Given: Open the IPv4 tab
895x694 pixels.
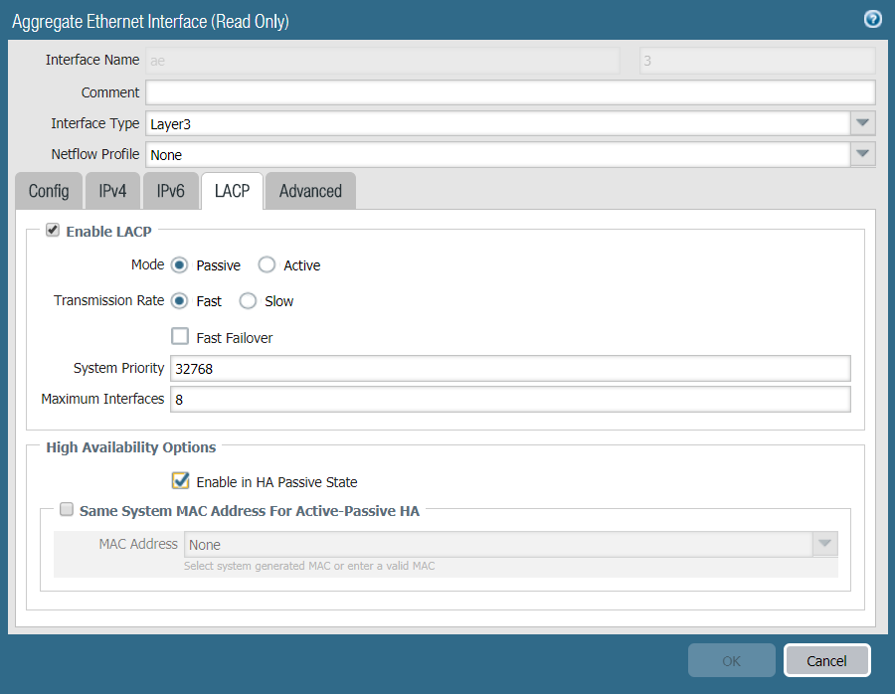Looking at the screenshot, I should tap(112, 191).
